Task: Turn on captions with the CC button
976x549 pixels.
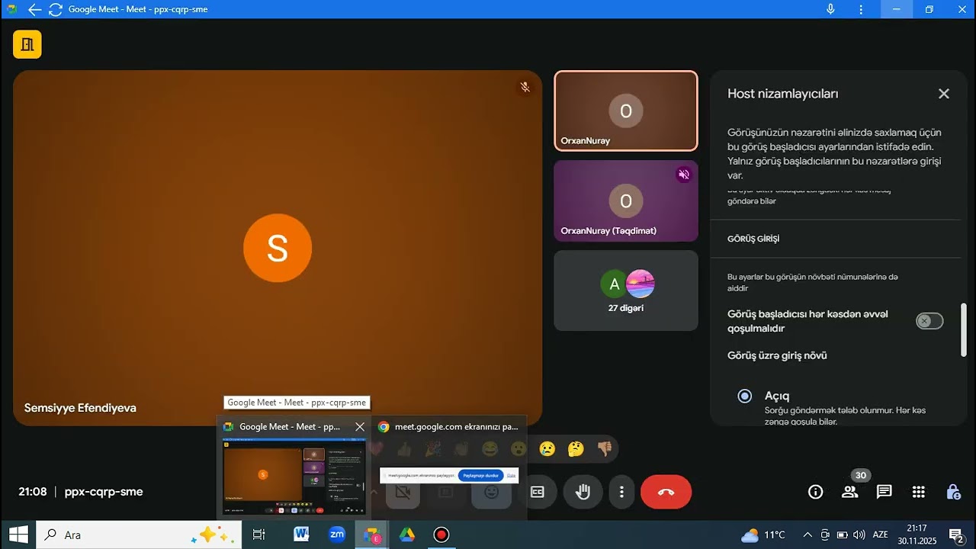Action: (537, 492)
